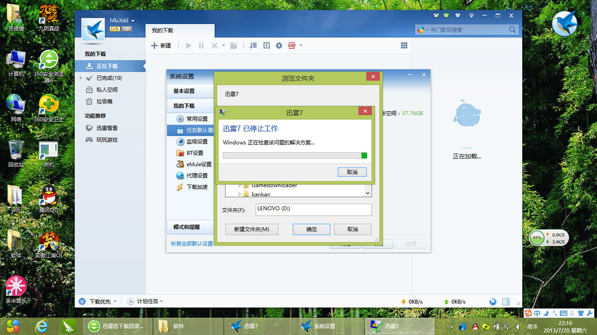Click the blue round icon in status bar
The width and height of the screenshot is (597, 335).
coord(493,301)
